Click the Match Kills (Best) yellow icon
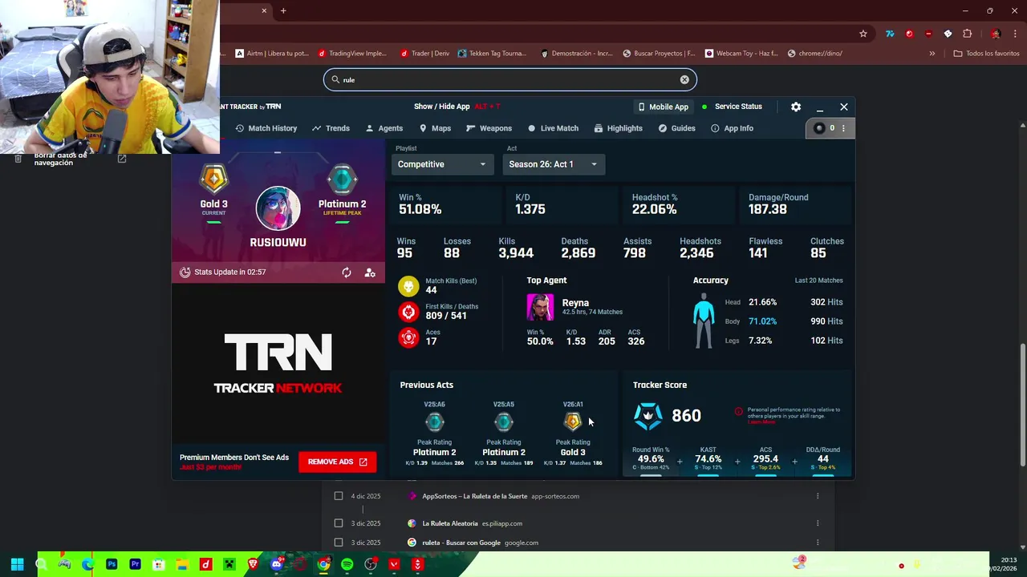Image resolution: width=1027 pixels, height=577 pixels. 408,287
